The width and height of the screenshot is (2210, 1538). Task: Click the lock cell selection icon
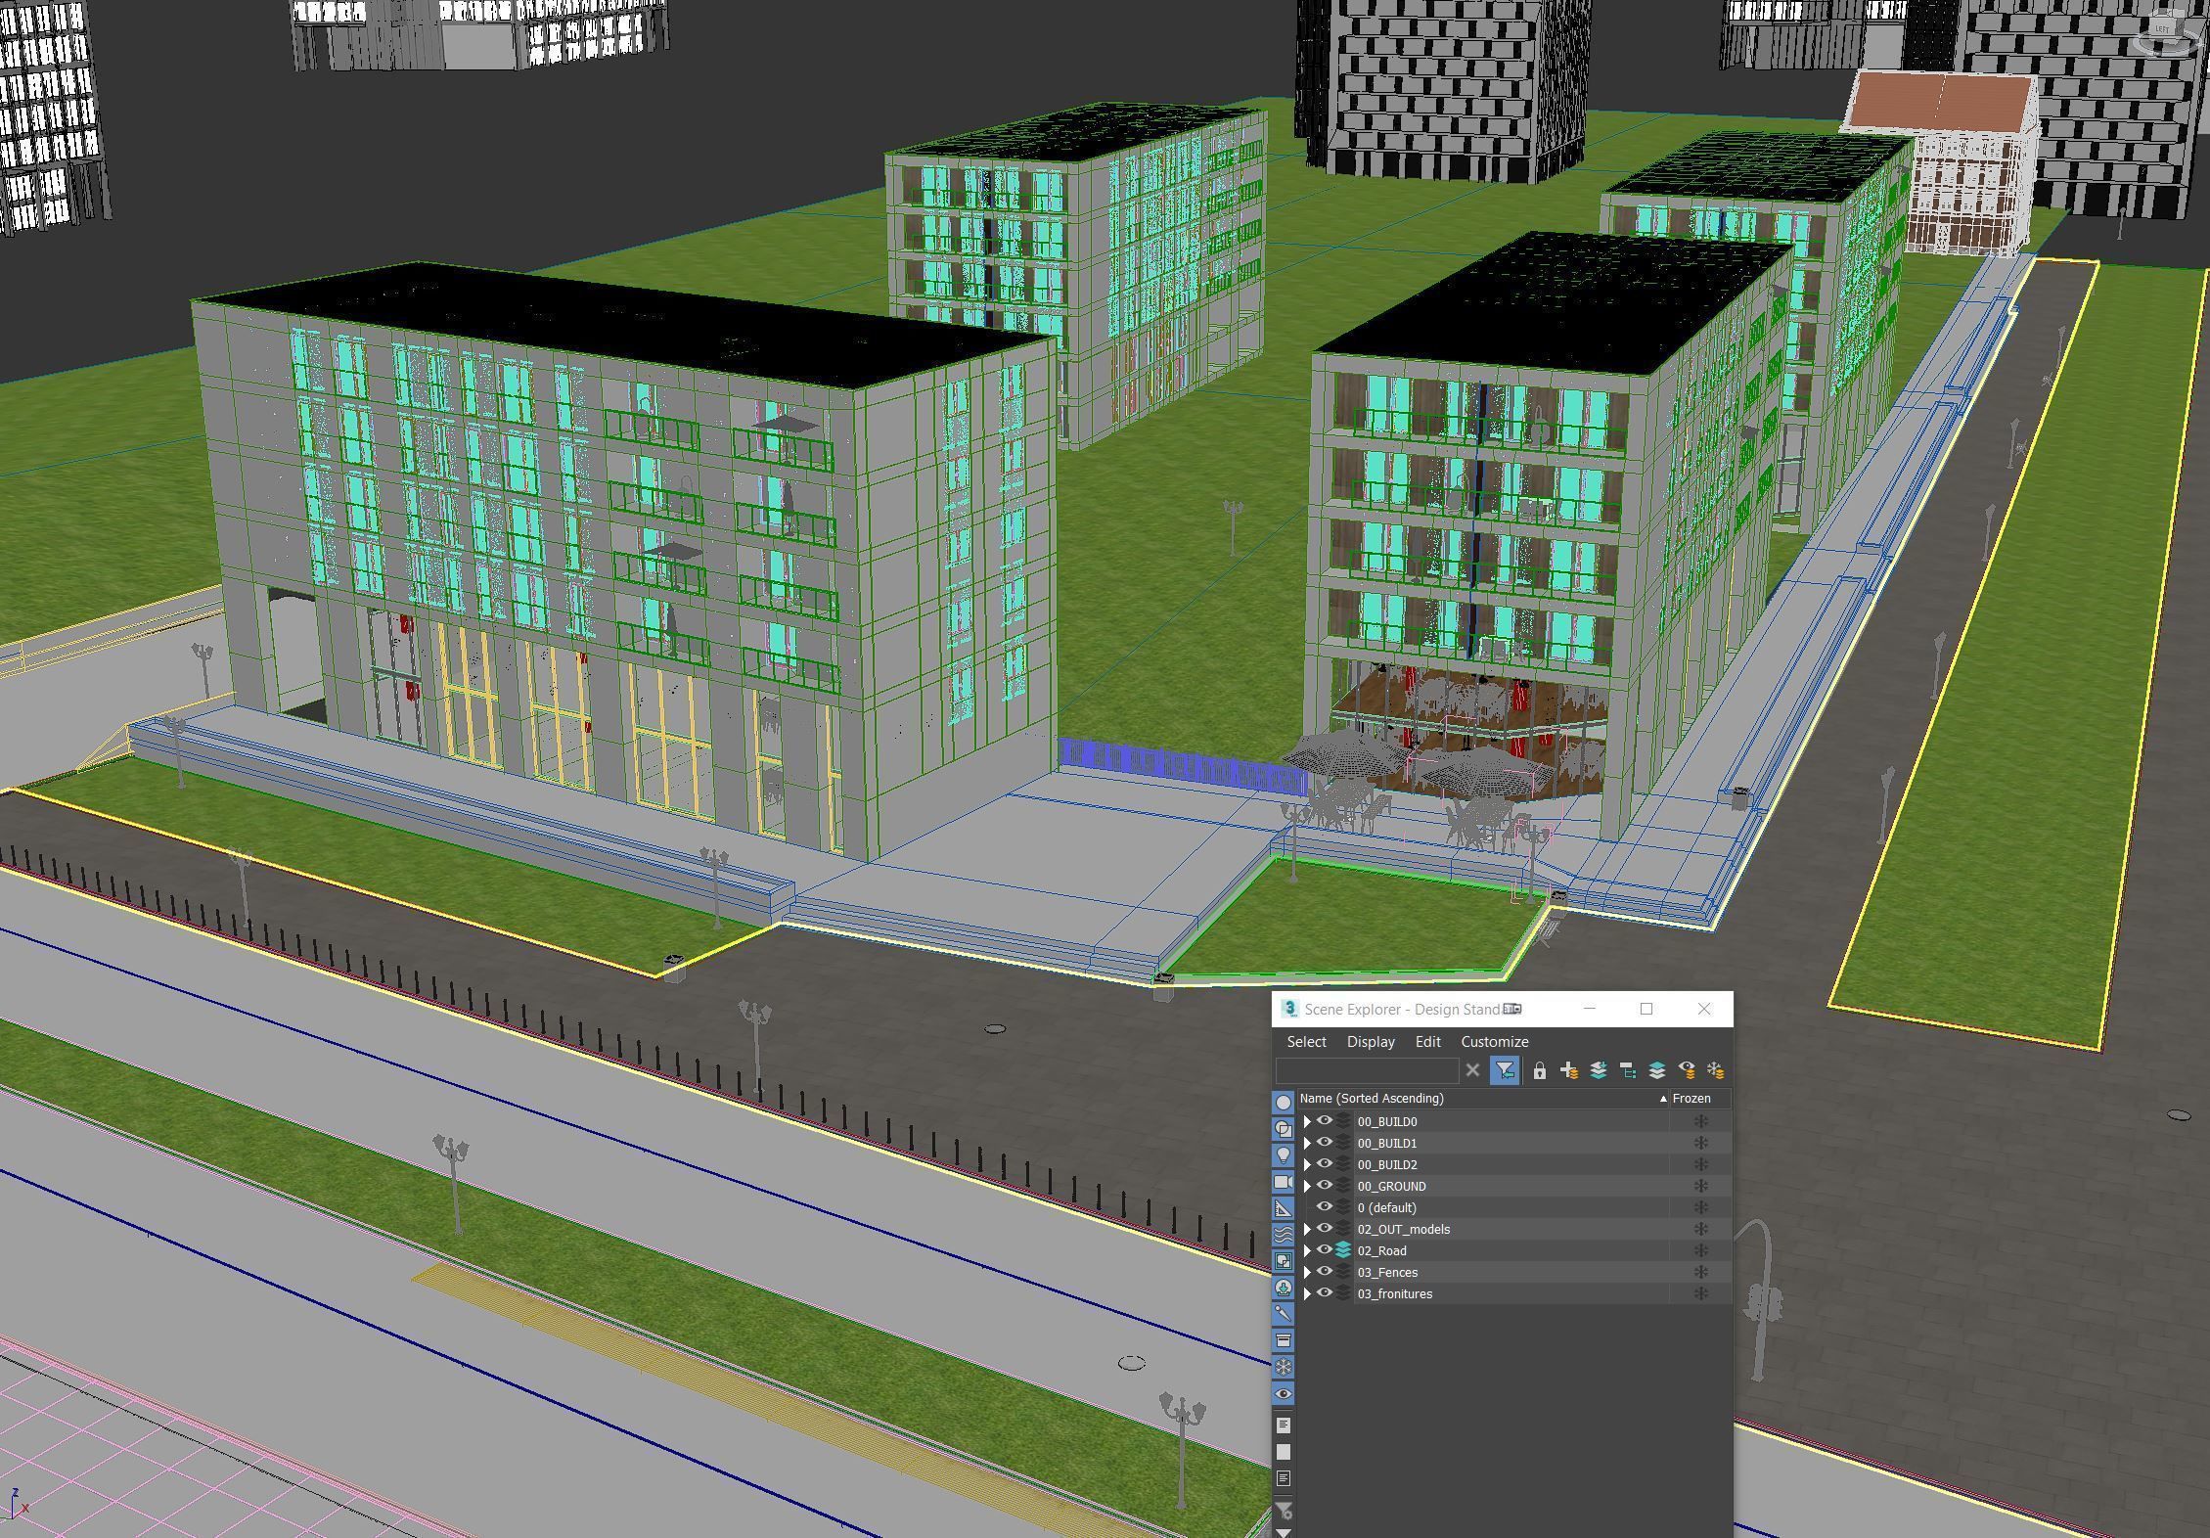[x=1539, y=1070]
